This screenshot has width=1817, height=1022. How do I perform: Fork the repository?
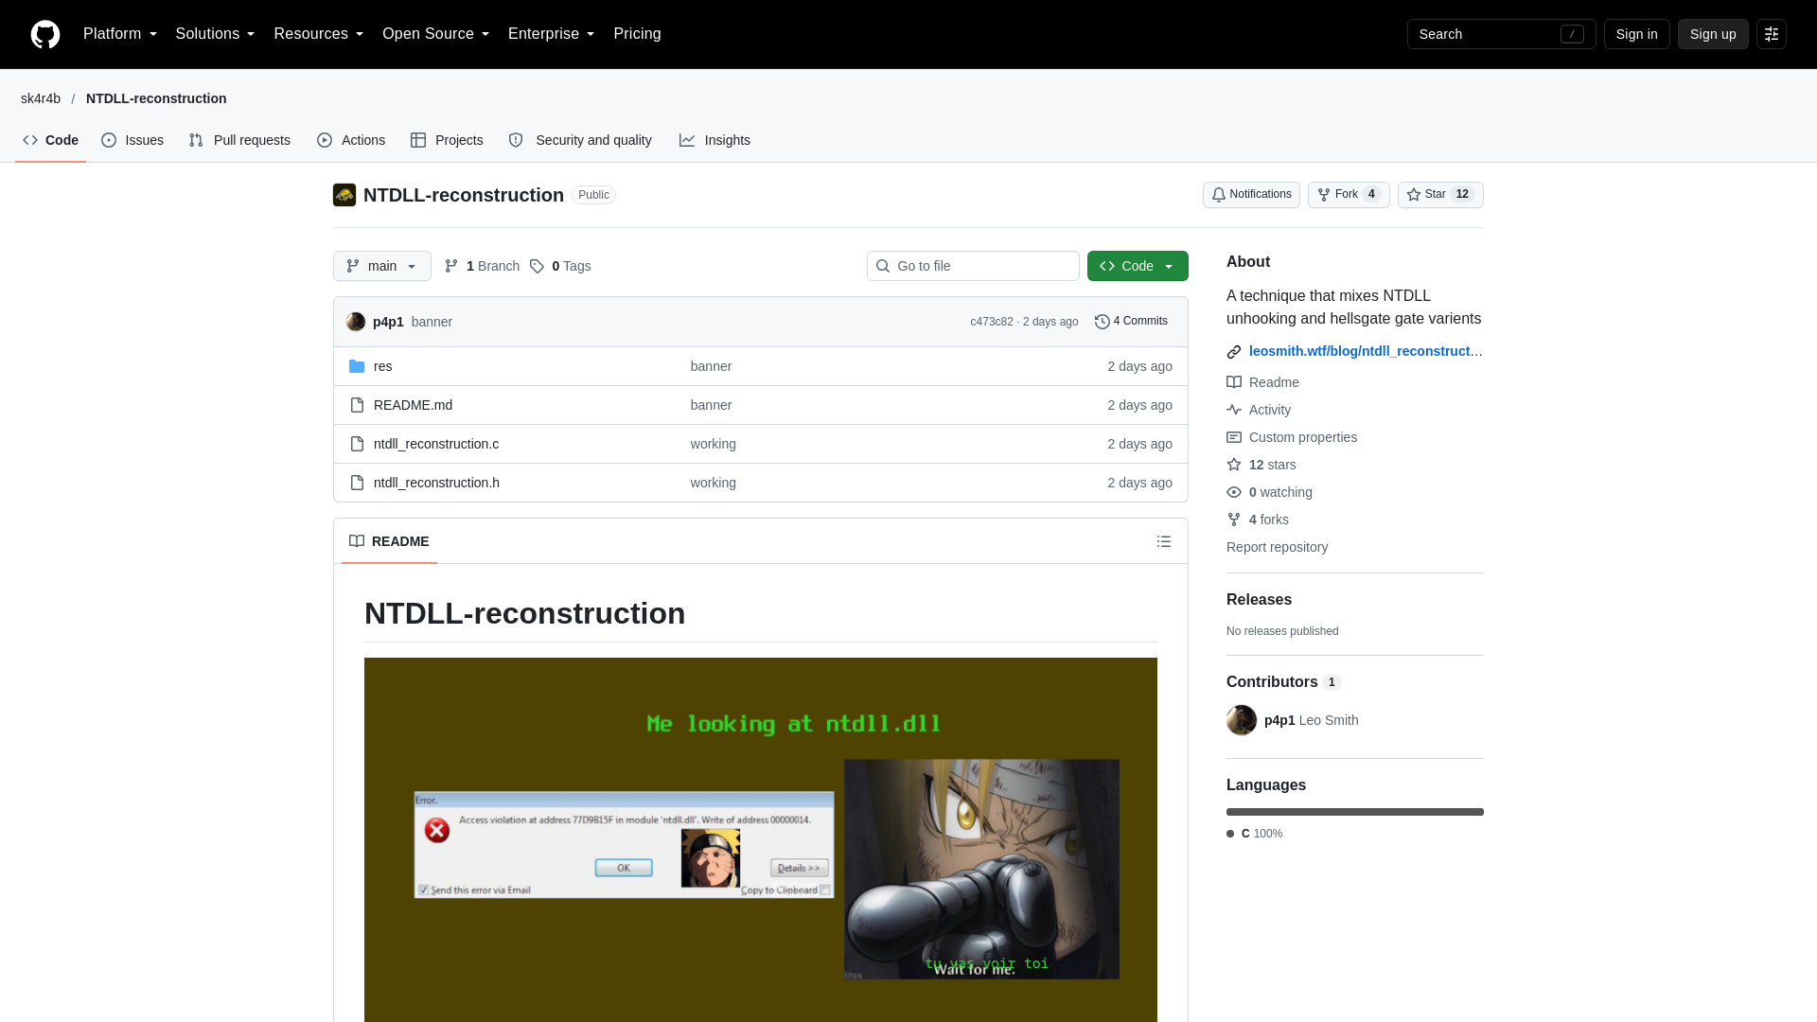1349,195
